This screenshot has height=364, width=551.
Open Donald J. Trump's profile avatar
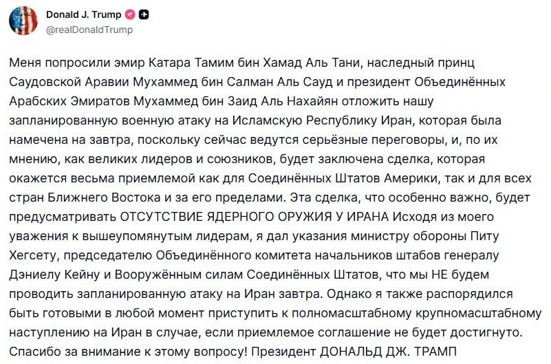click(23, 21)
